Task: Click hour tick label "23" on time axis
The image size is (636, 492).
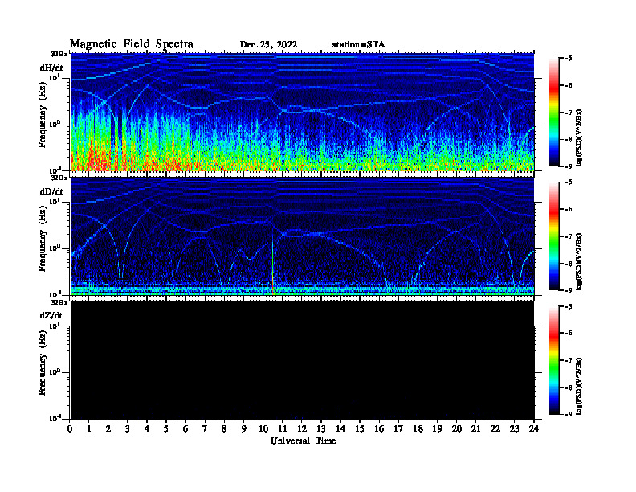Action: 514,429
